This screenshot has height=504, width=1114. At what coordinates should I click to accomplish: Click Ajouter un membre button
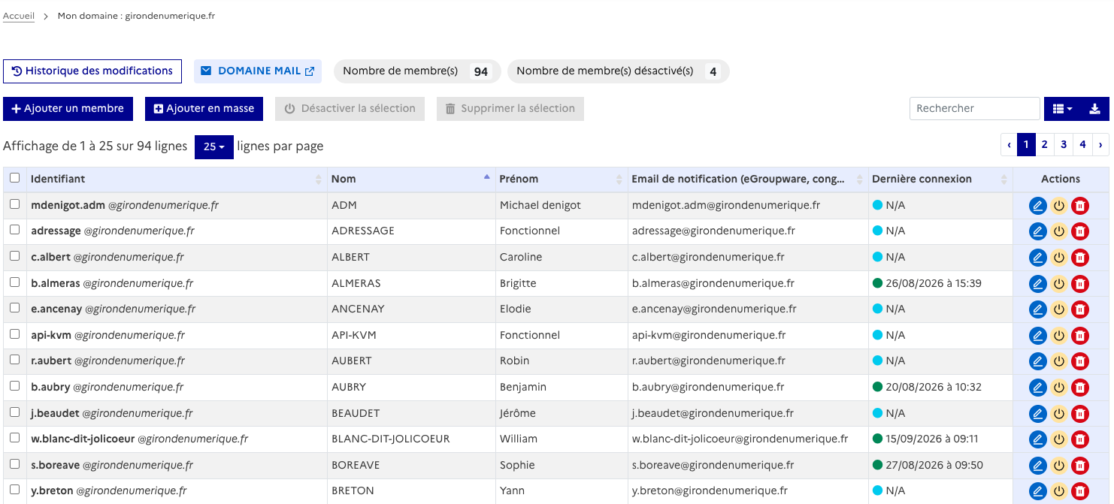coord(68,109)
